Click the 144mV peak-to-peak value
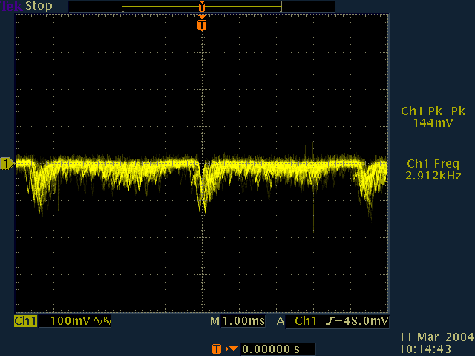This screenshot has width=475, height=356. click(433, 123)
